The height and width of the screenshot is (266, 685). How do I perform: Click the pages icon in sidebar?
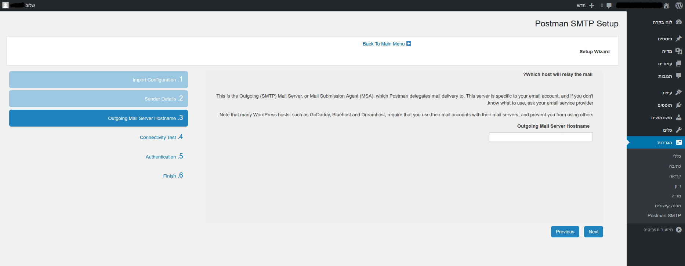tap(678, 63)
